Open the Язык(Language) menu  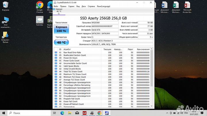[x=103, y=6]
